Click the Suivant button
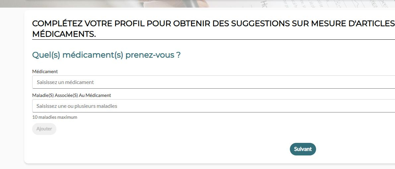 (x=303, y=149)
